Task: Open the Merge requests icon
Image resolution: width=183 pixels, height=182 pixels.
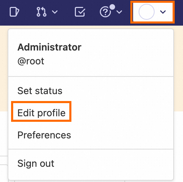Action: pyautogui.click(x=42, y=12)
